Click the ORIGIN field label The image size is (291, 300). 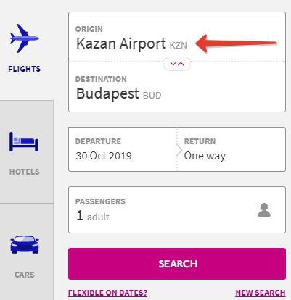click(89, 29)
